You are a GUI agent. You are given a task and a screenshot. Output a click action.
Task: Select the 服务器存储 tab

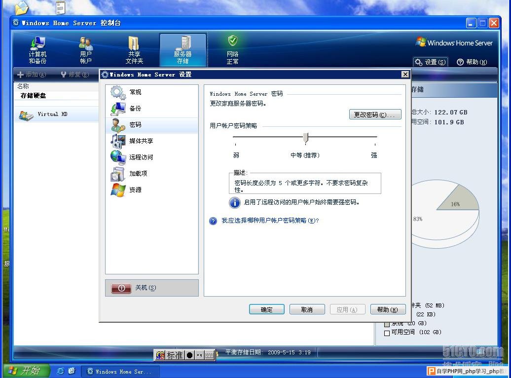pyautogui.click(x=183, y=50)
